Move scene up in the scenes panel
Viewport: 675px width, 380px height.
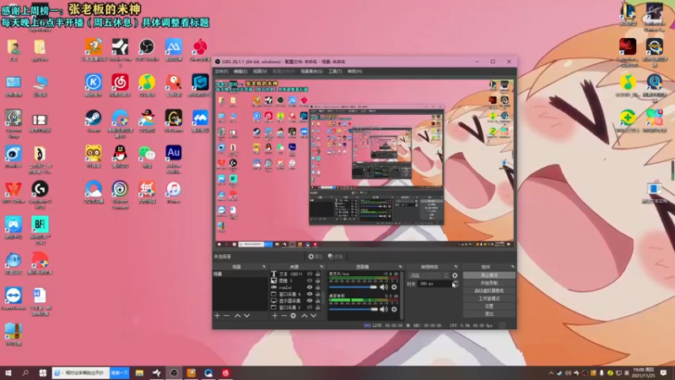237,316
